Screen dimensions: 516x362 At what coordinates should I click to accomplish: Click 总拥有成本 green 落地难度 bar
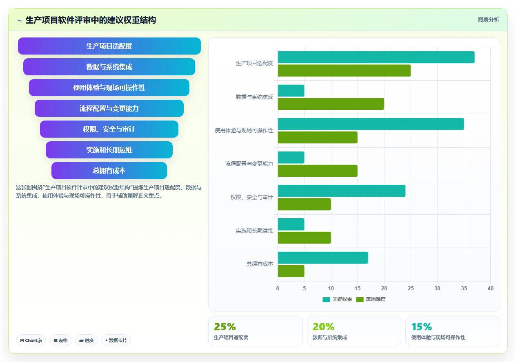(291, 271)
